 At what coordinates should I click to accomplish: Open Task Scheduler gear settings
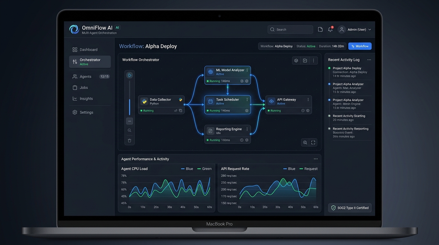247,111
